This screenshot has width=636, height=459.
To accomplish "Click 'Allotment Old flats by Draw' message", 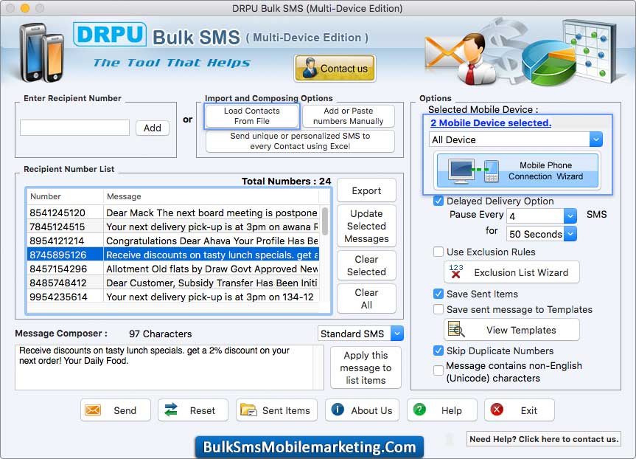I will [x=212, y=269].
